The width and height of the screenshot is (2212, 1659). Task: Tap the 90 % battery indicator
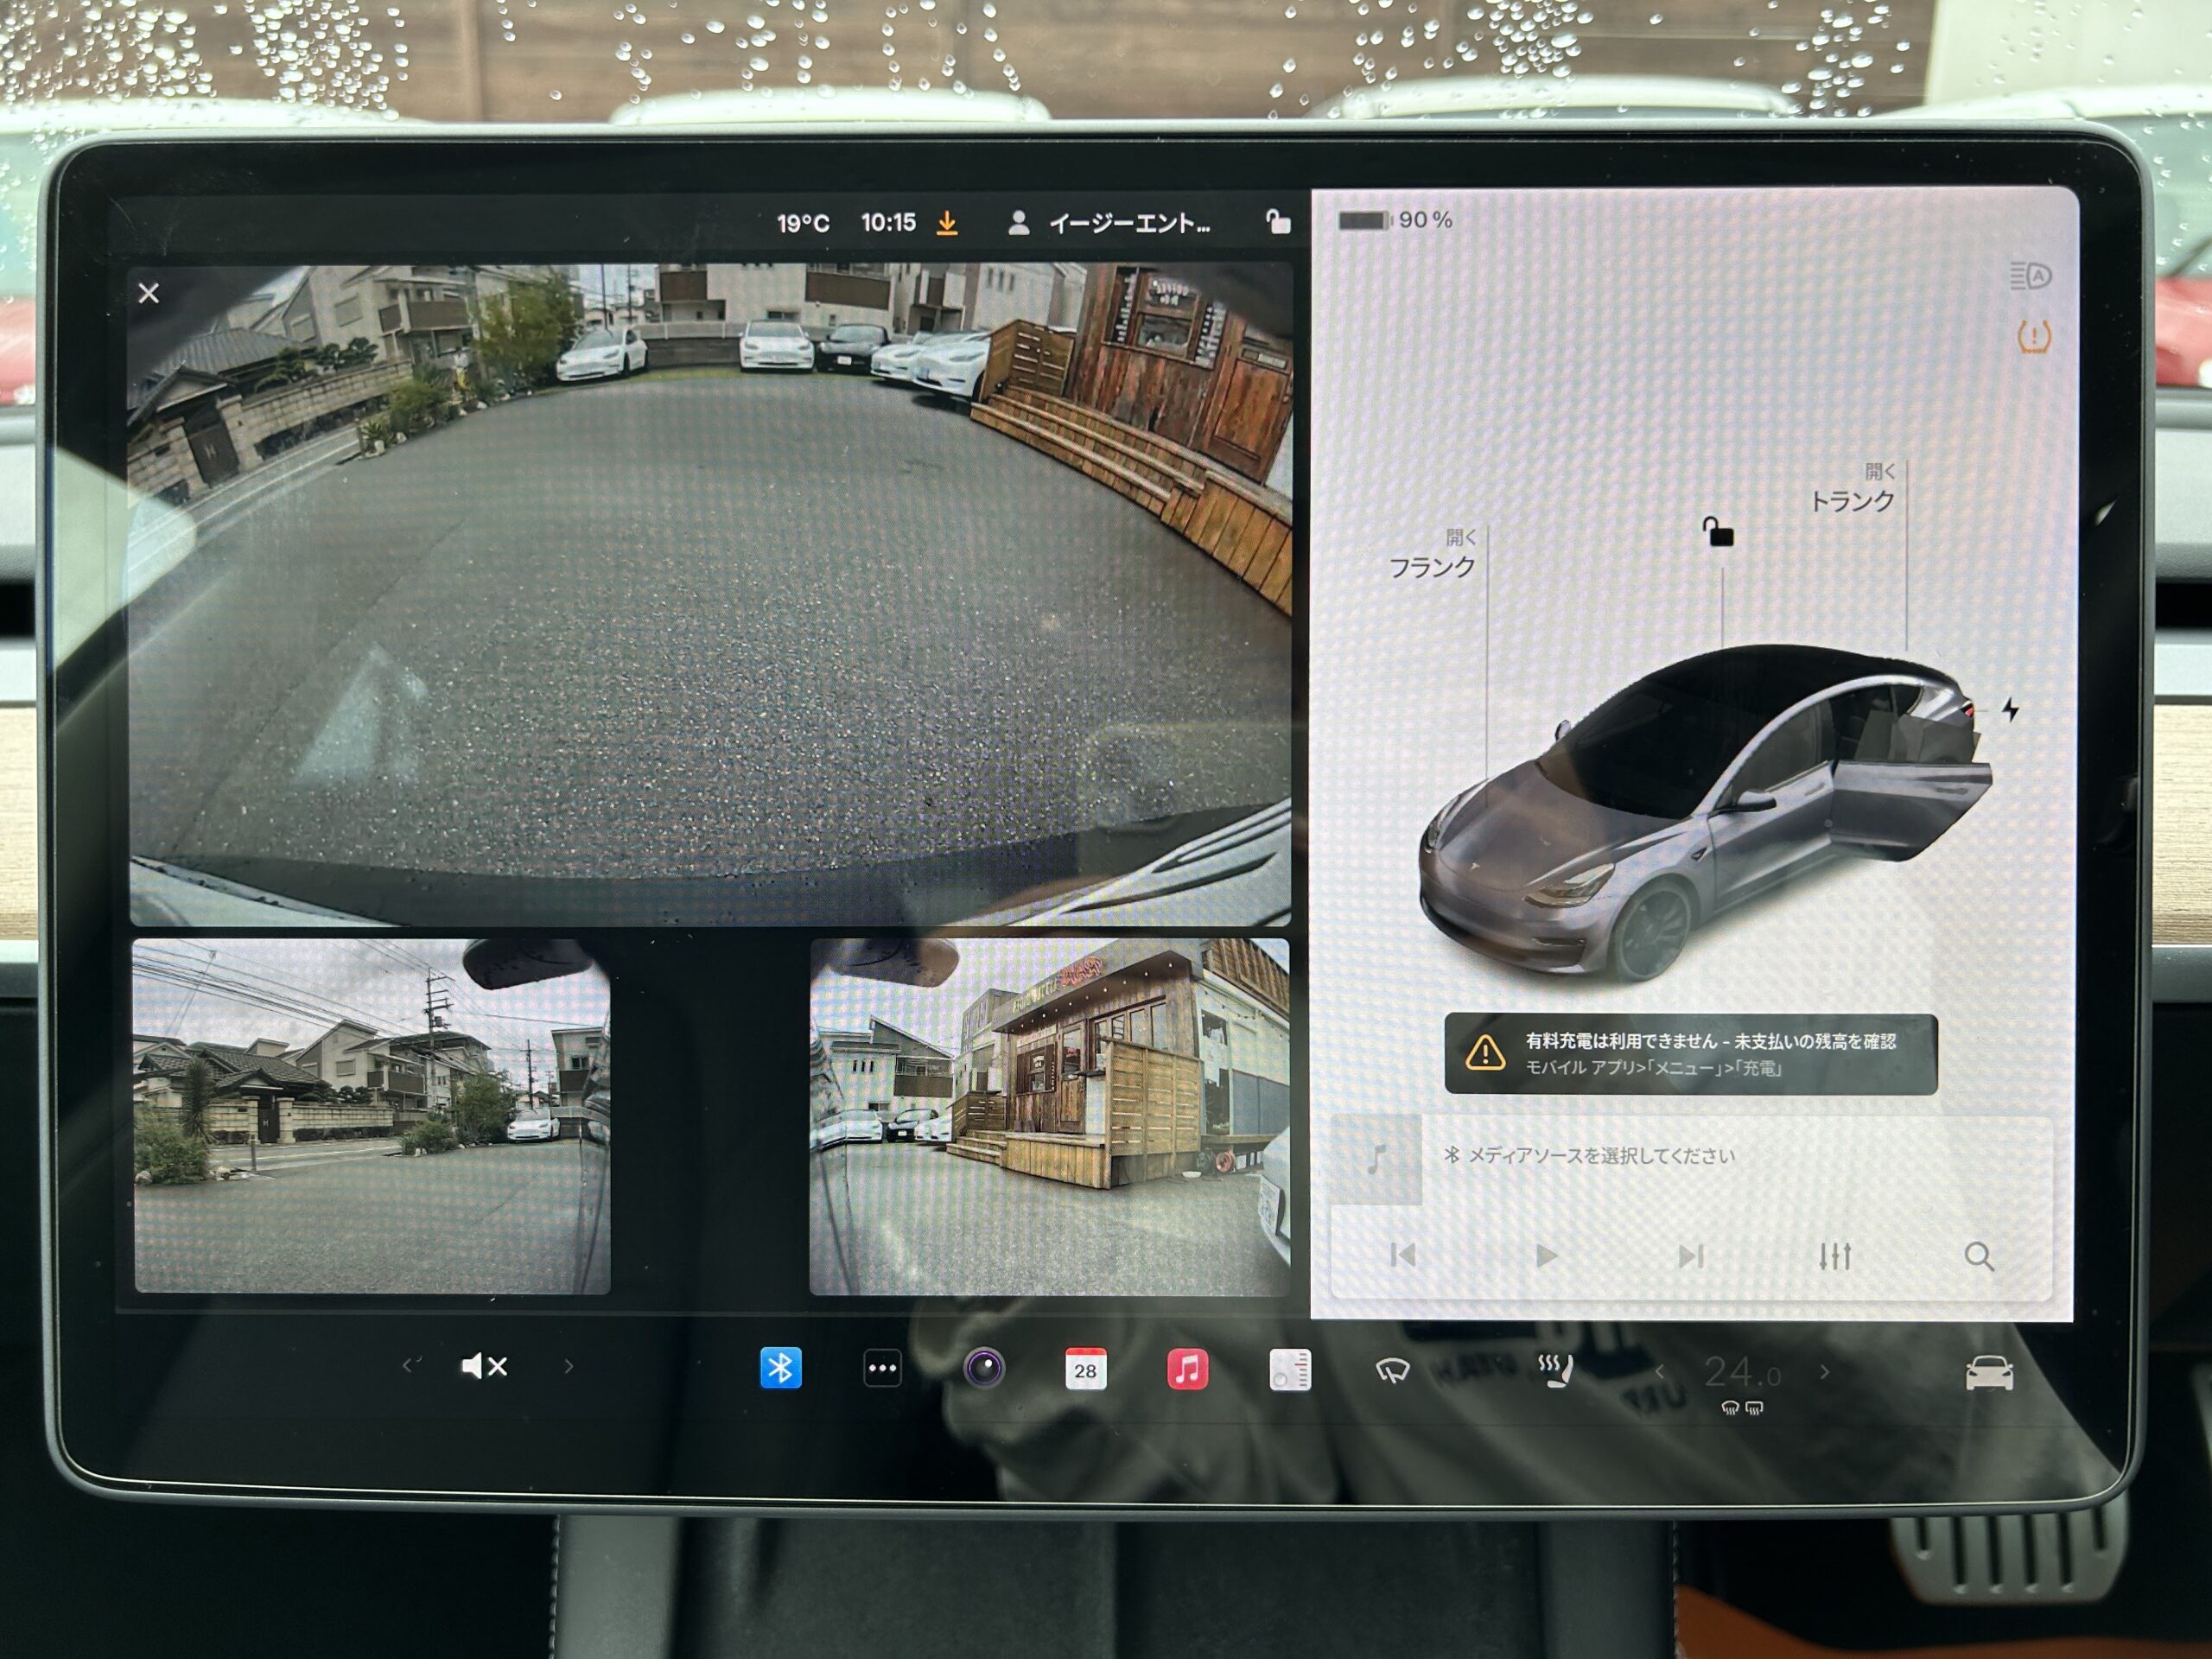1395,220
